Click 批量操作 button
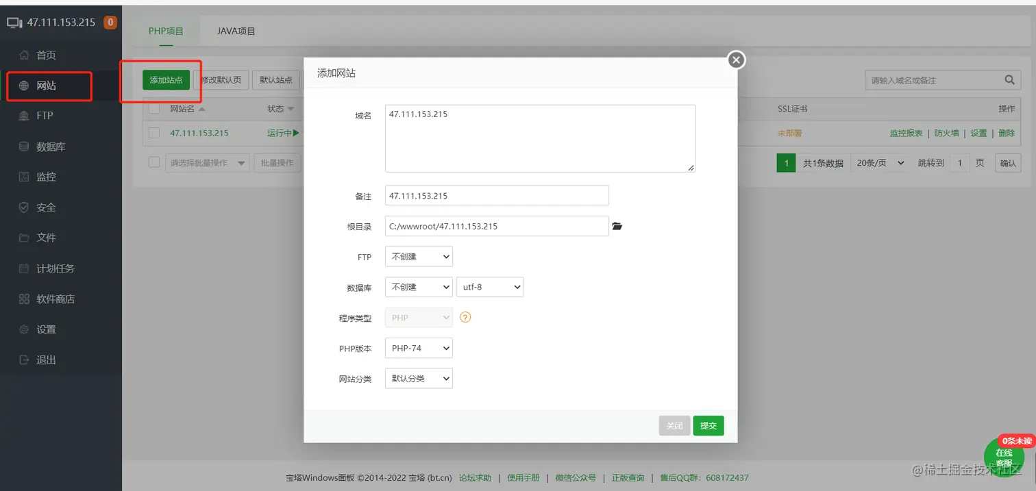1036x491 pixels. click(x=277, y=163)
